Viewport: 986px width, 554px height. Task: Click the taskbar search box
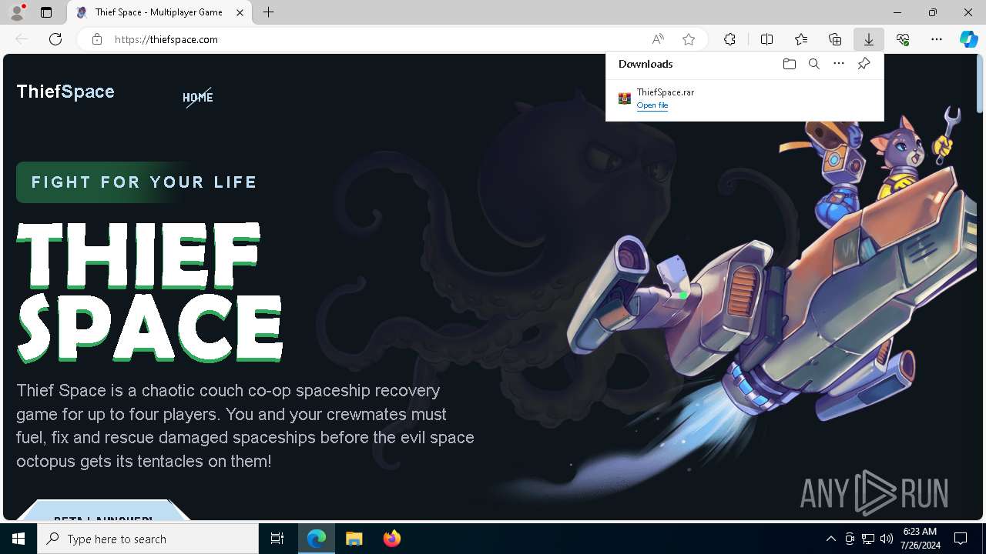pyautogui.click(x=148, y=539)
